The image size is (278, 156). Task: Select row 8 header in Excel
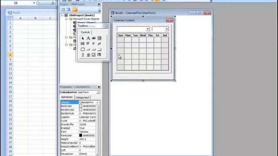[10, 55]
